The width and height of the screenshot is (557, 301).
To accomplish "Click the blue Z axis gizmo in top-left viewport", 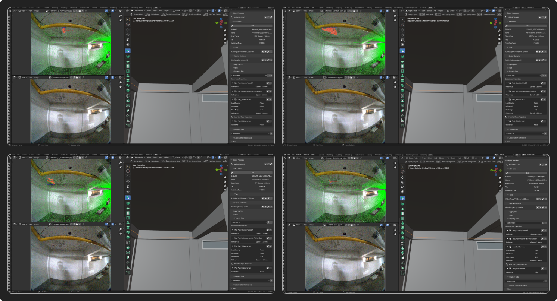I will [x=221, y=19].
